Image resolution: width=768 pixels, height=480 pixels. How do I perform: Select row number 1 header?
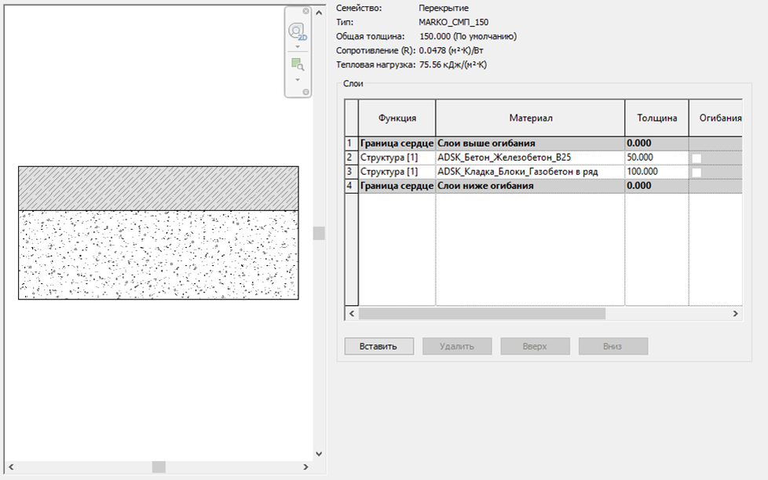[x=351, y=144]
